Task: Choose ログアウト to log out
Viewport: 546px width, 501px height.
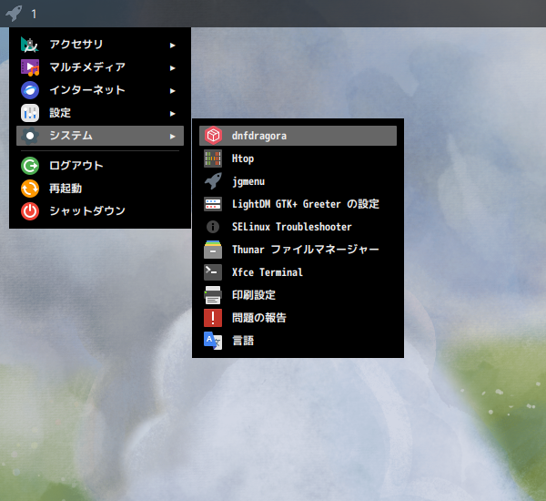Action: 100,166
